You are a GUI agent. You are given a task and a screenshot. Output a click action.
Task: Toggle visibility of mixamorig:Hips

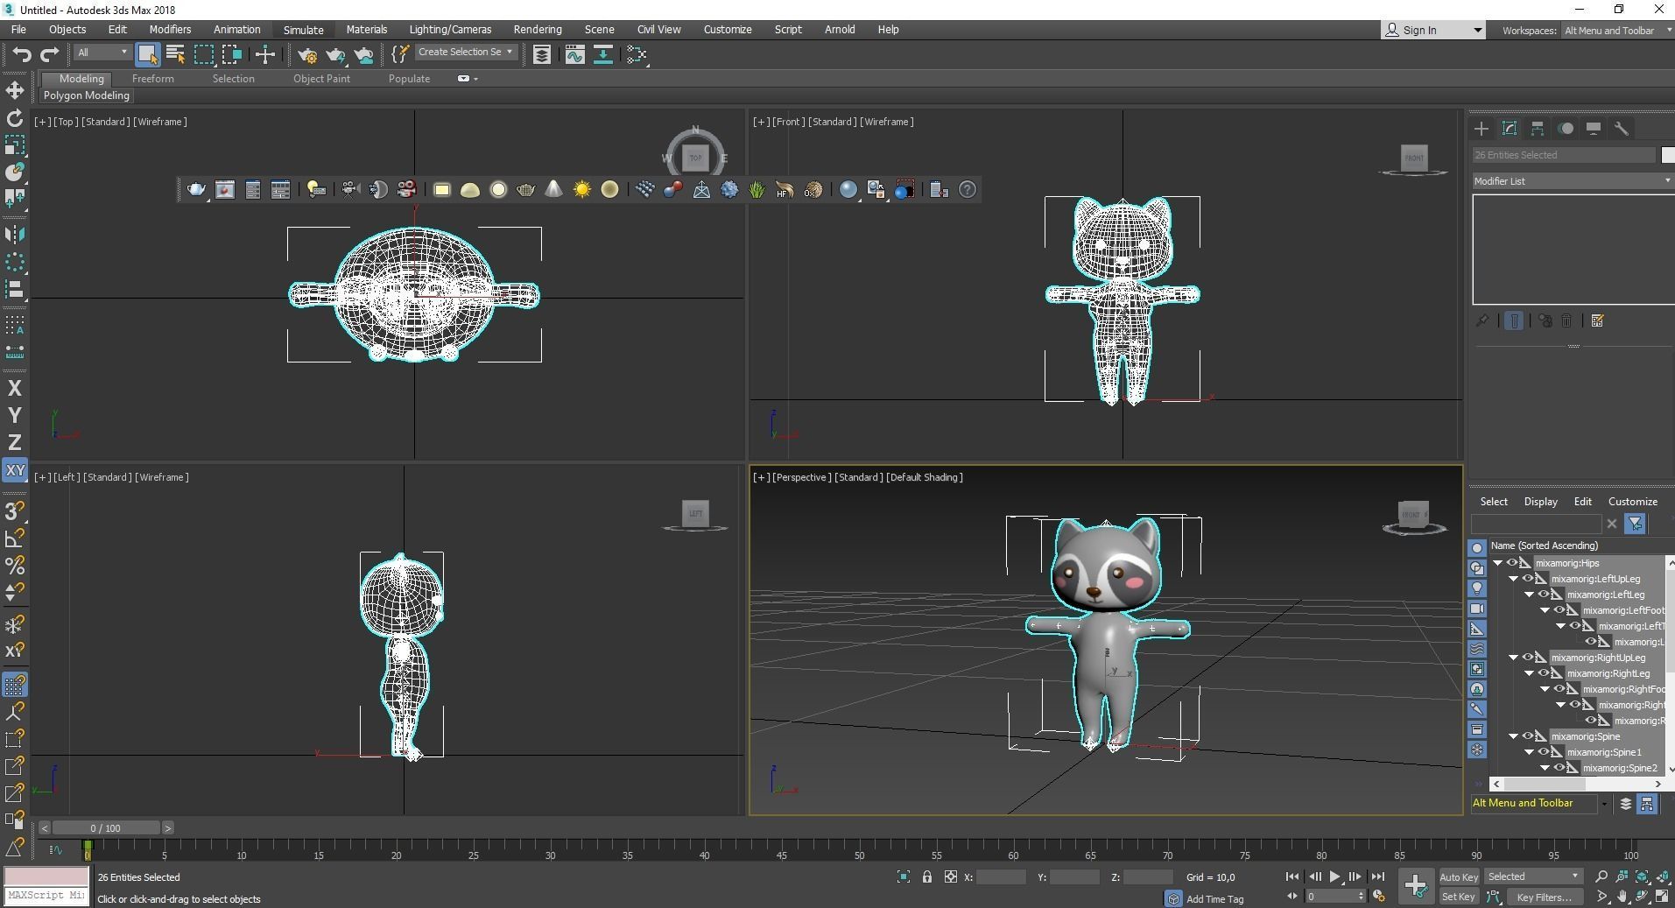click(x=1512, y=563)
